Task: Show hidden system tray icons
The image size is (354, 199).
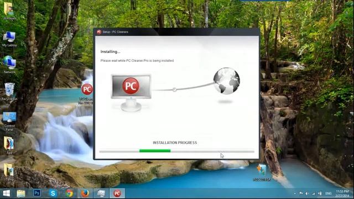Action: coord(295,193)
